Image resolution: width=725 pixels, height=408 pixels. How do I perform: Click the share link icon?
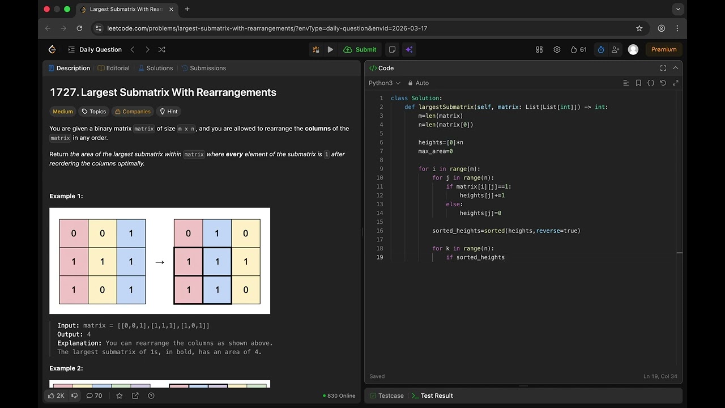[135, 396]
